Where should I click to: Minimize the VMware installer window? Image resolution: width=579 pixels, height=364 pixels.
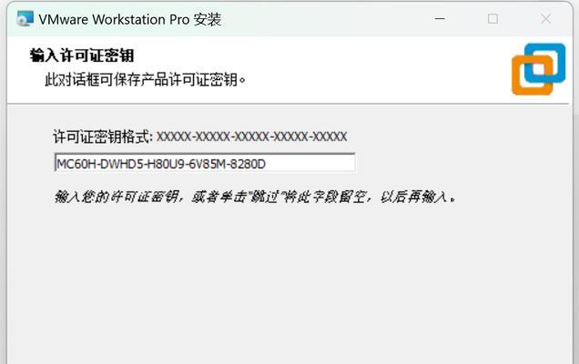(440, 19)
